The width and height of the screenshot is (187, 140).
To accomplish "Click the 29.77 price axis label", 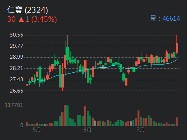I will pyautogui.click(x=16, y=46).
